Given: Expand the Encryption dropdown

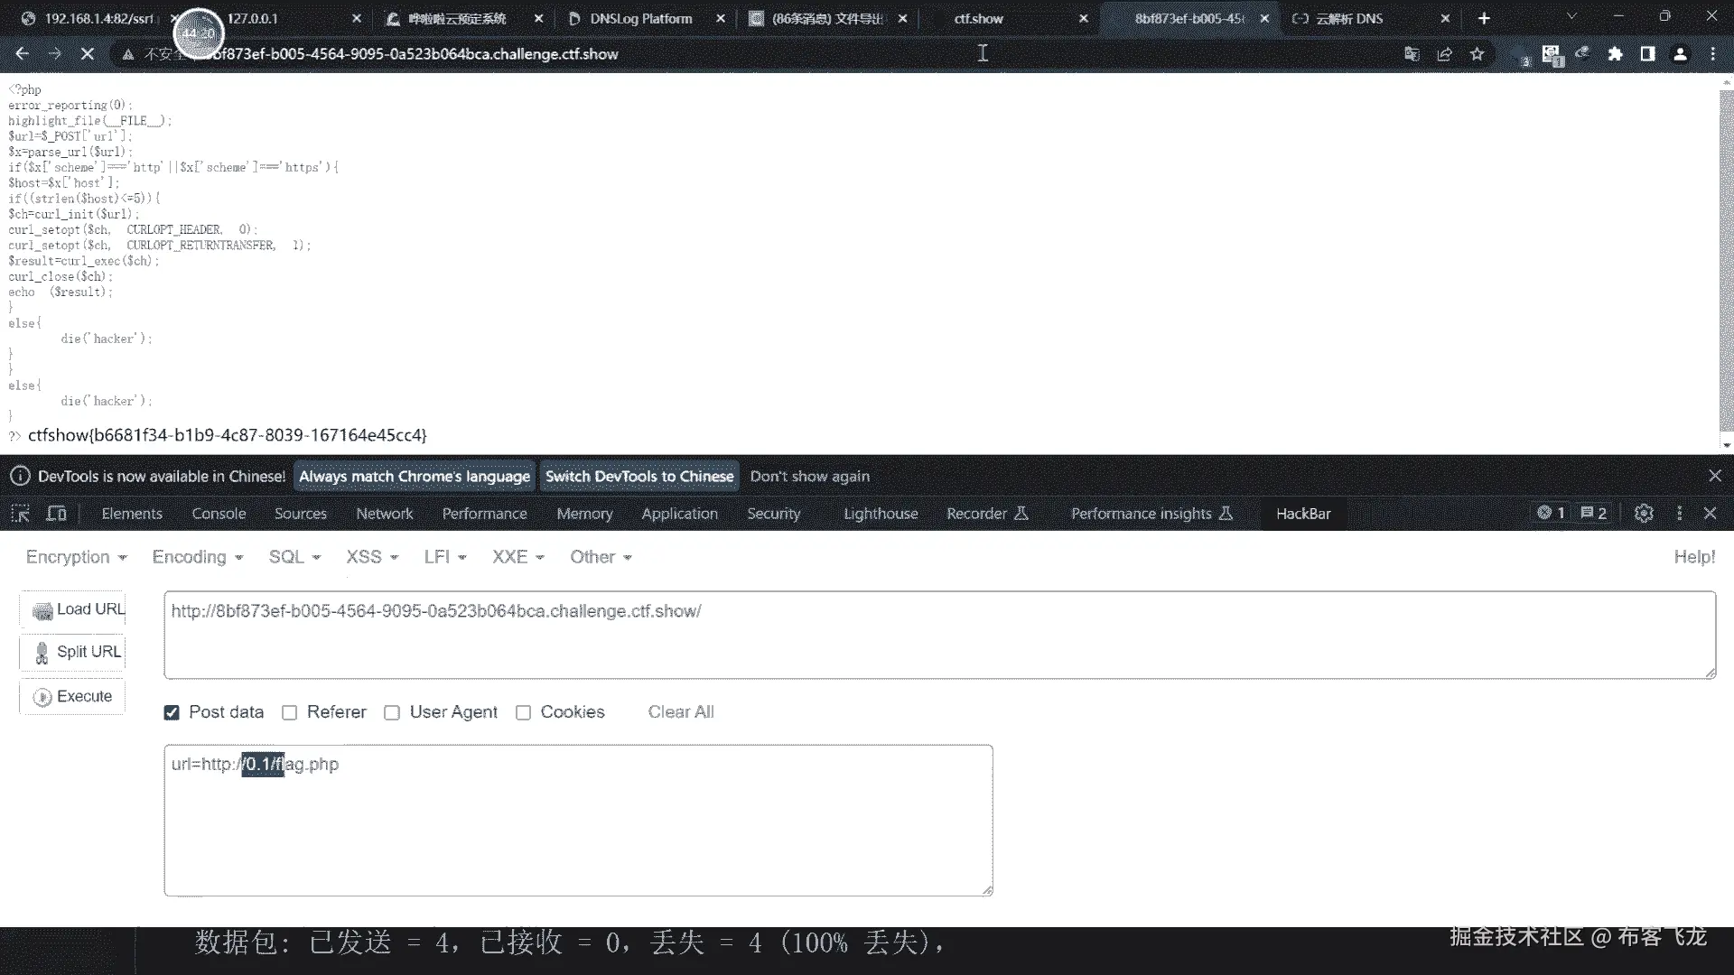Looking at the screenshot, I should coord(76,557).
